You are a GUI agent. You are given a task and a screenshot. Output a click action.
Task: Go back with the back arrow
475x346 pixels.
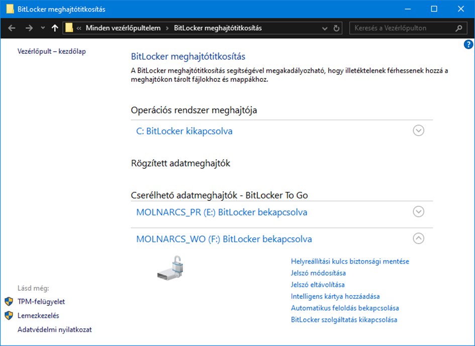coord(12,28)
